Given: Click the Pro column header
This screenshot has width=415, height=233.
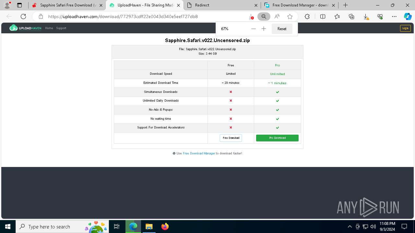Looking at the screenshot, I should (x=278, y=65).
